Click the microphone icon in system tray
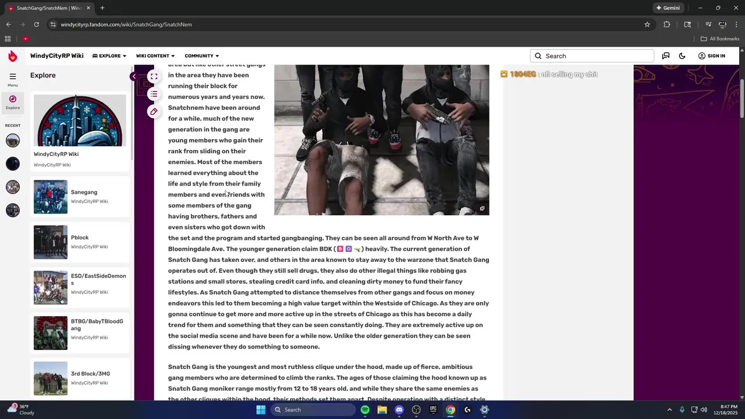745x419 pixels. click(682, 410)
